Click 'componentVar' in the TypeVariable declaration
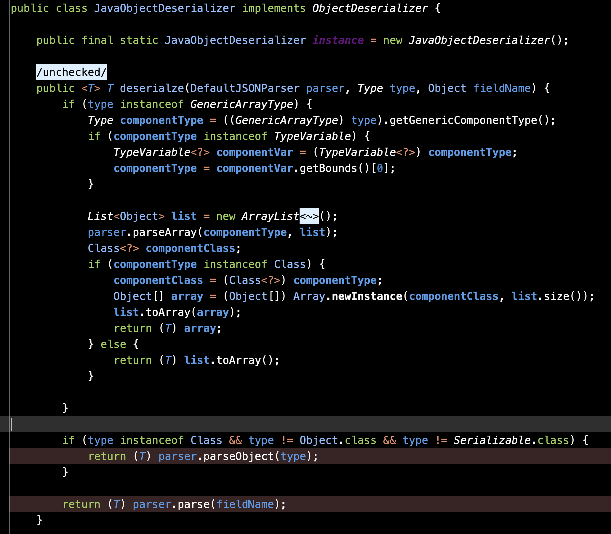The image size is (611, 534). (255, 152)
